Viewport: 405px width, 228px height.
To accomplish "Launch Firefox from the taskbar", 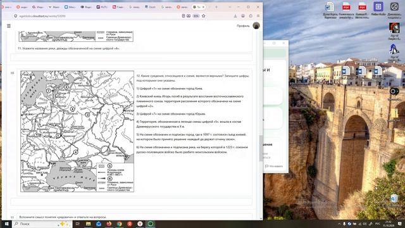I will (x=109, y=224).
